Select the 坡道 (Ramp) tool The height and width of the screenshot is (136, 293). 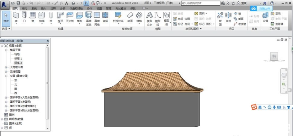pos(130,17)
